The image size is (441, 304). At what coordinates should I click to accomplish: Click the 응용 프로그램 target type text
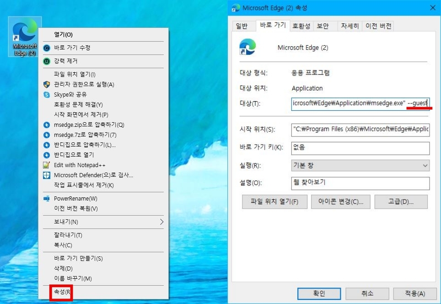click(311, 73)
